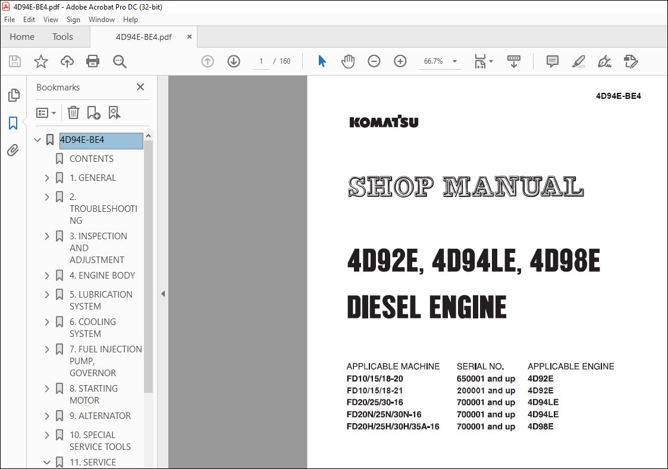
Task: Expand the 5. LUBRICATION SYSTEM bookmark
Action: point(47,295)
